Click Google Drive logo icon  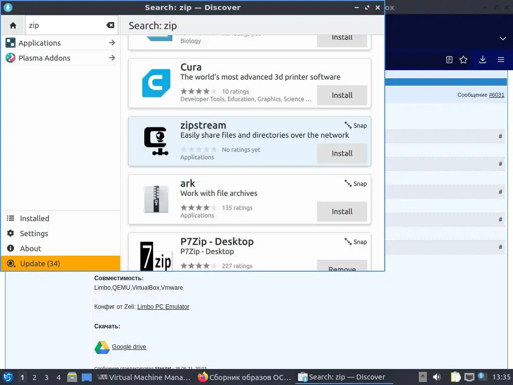click(102, 347)
